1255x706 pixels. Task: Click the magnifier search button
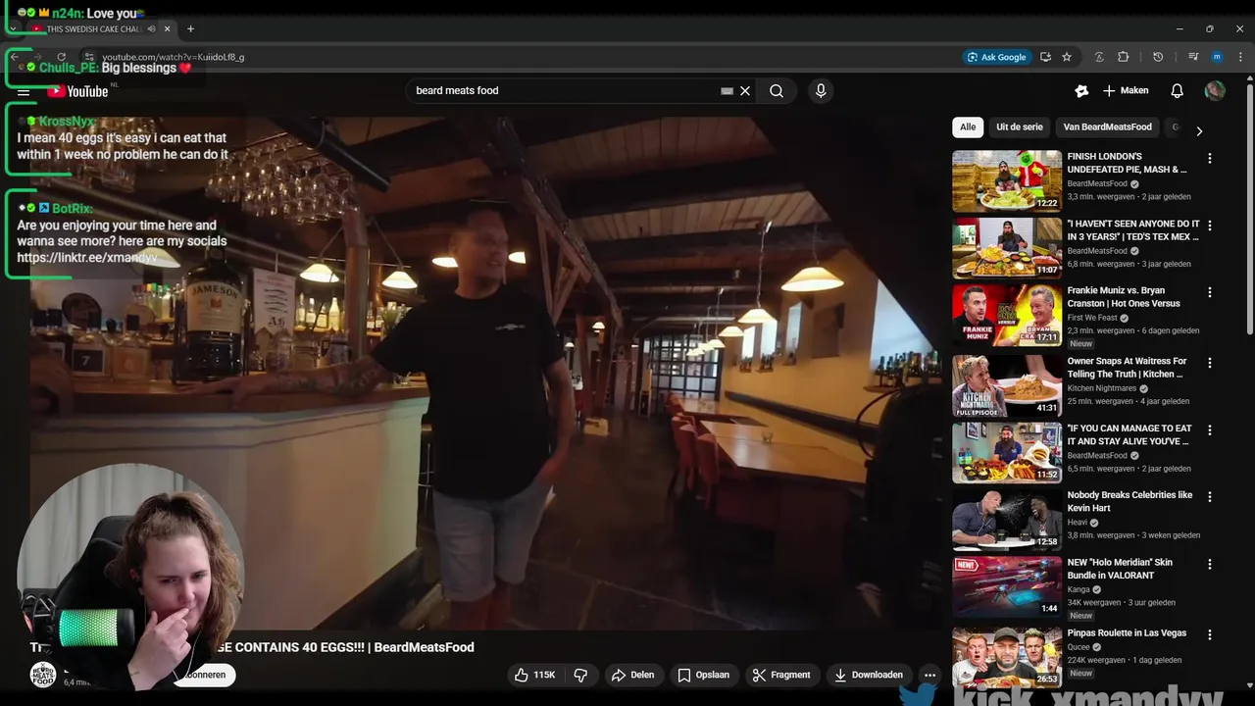click(777, 90)
